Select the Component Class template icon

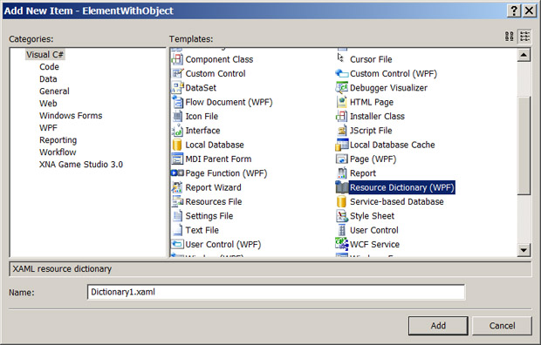177,59
